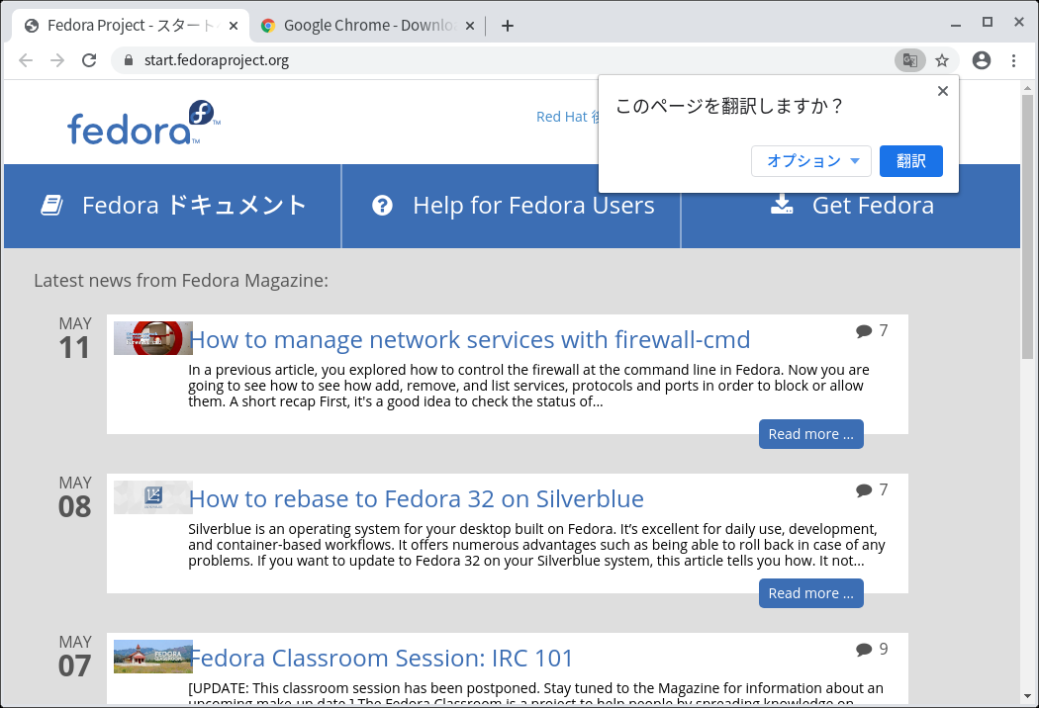Click the scrollbar up arrow
This screenshot has width=1039, height=708.
pos(1028,87)
